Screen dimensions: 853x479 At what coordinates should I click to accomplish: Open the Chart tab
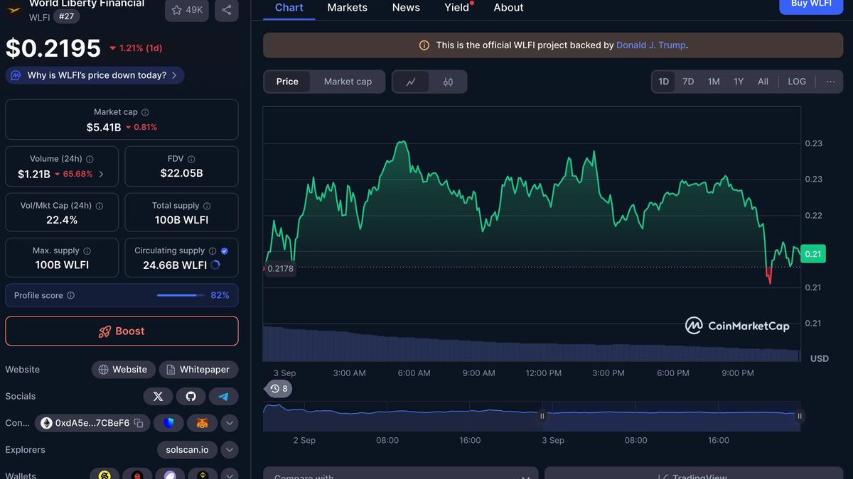[289, 8]
